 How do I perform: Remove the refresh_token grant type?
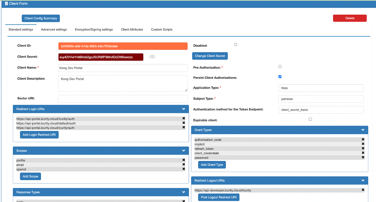pos(363,148)
